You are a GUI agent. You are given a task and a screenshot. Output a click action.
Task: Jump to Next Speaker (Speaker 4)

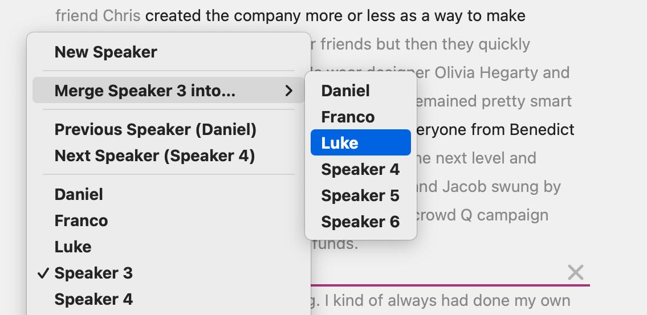[x=154, y=156]
